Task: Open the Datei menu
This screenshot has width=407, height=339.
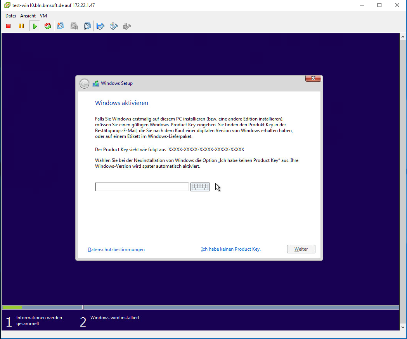Action: point(10,16)
